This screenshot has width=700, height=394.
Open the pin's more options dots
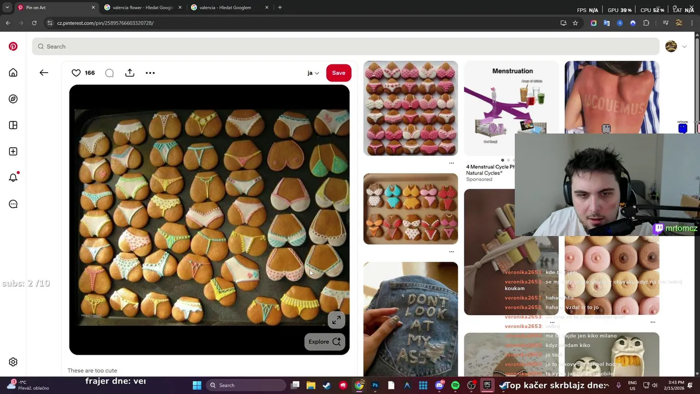tap(150, 73)
